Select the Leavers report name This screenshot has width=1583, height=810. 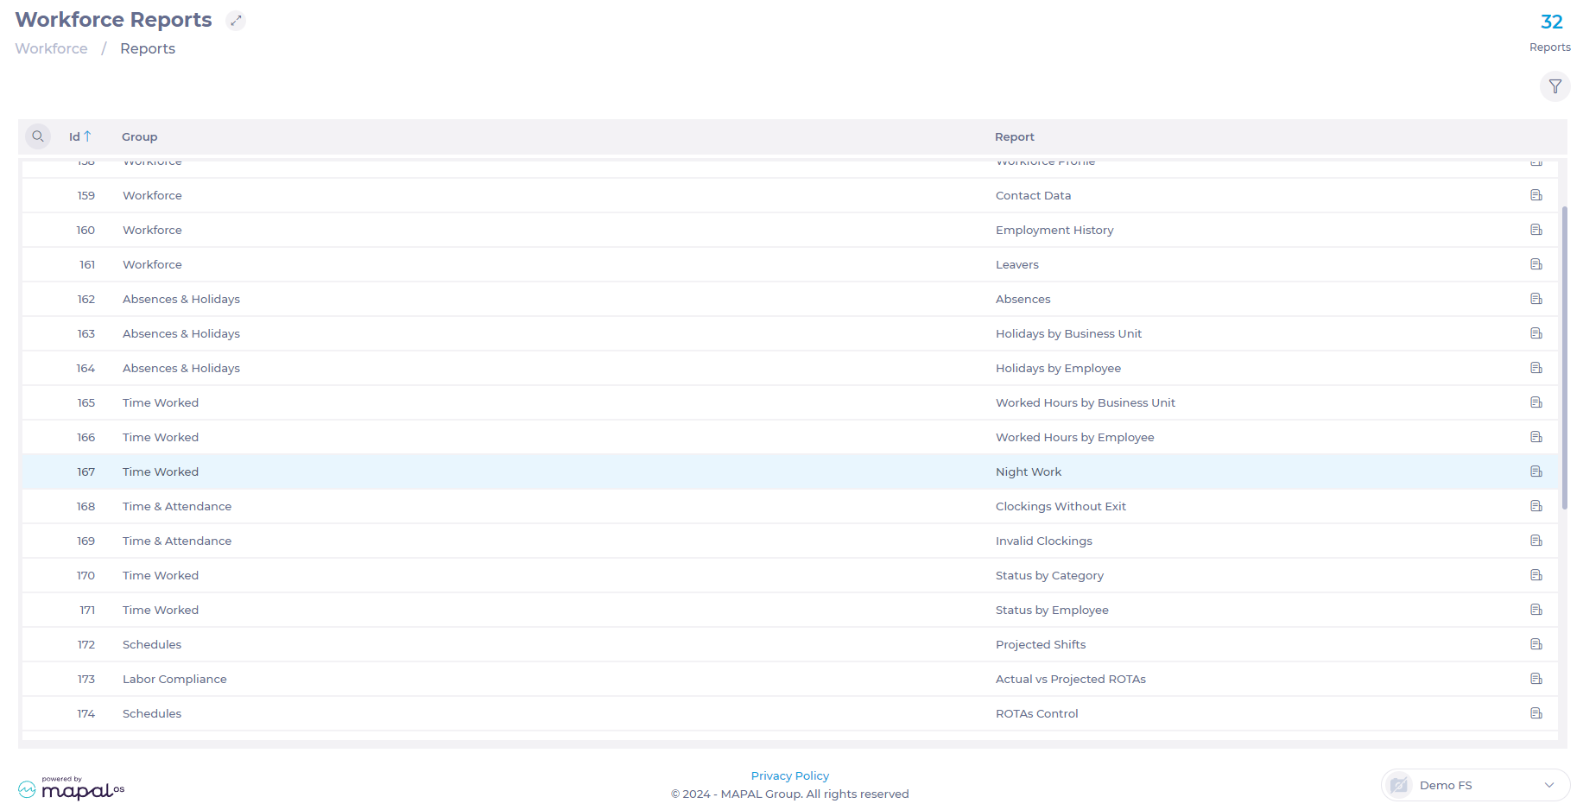[x=1016, y=264]
